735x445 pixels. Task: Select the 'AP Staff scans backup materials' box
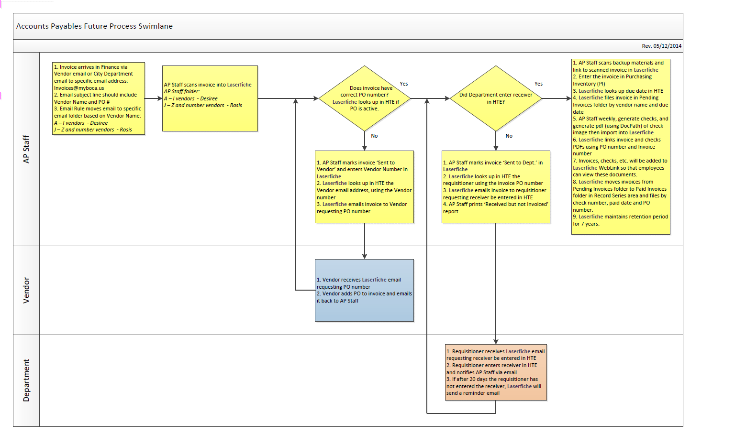click(x=621, y=147)
